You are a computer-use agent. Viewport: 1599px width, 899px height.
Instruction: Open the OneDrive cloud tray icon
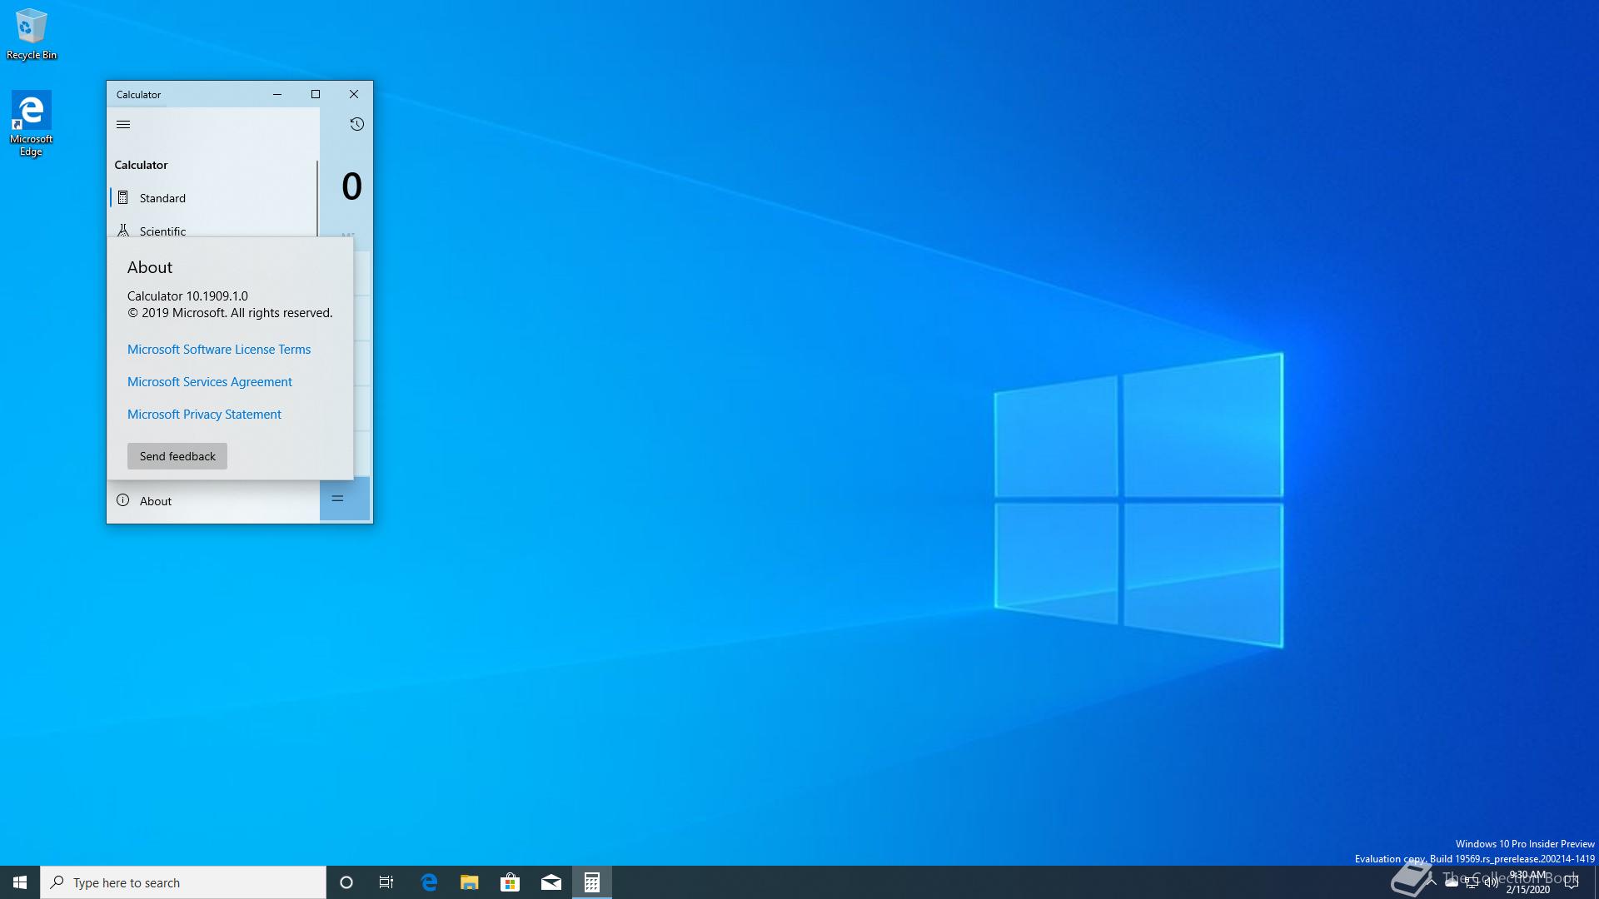pyautogui.click(x=1452, y=882)
